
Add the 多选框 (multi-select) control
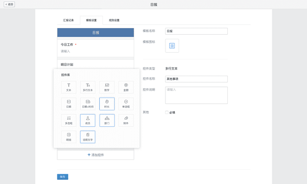coord(69,121)
